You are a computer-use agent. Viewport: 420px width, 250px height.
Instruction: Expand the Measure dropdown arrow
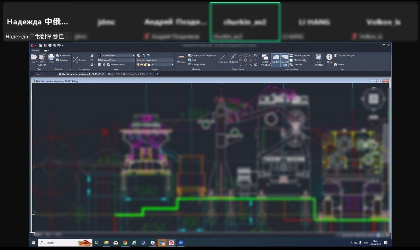181,64
